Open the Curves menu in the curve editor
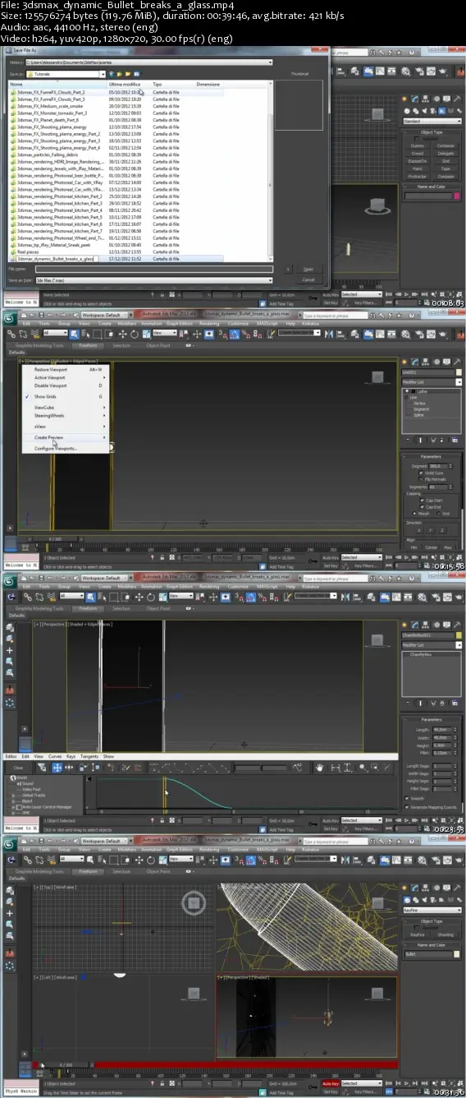This screenshot has width=466, height=1098. click(55, 756)
